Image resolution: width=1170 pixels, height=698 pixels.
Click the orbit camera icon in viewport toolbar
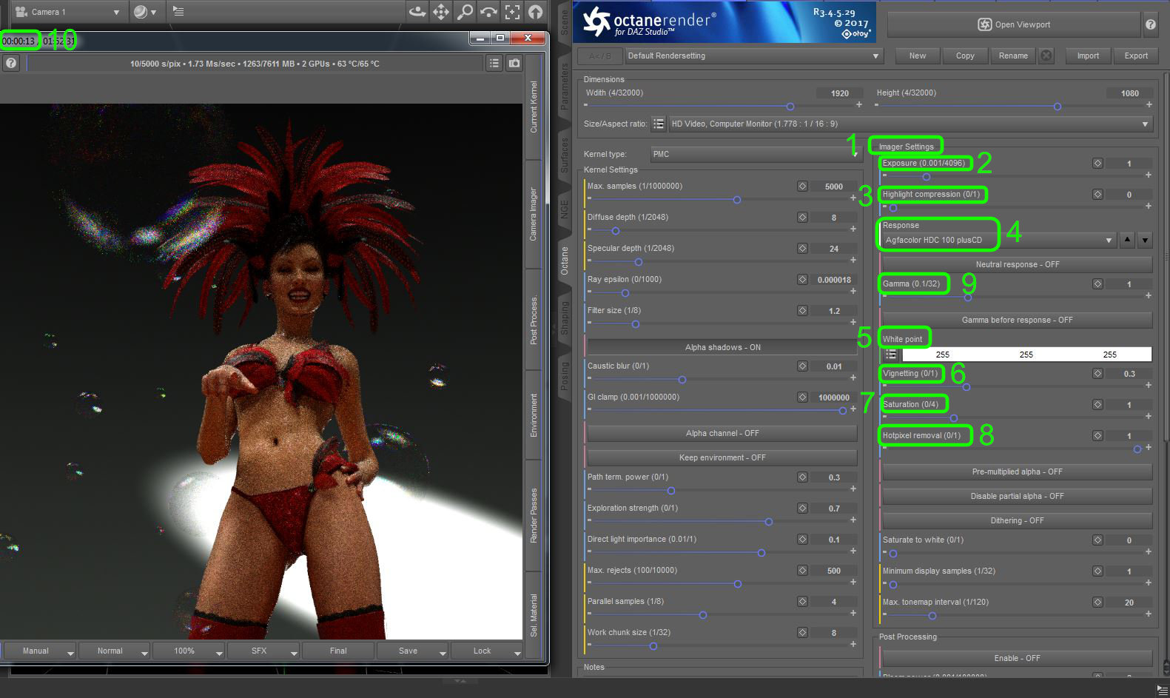click(417, 12)
